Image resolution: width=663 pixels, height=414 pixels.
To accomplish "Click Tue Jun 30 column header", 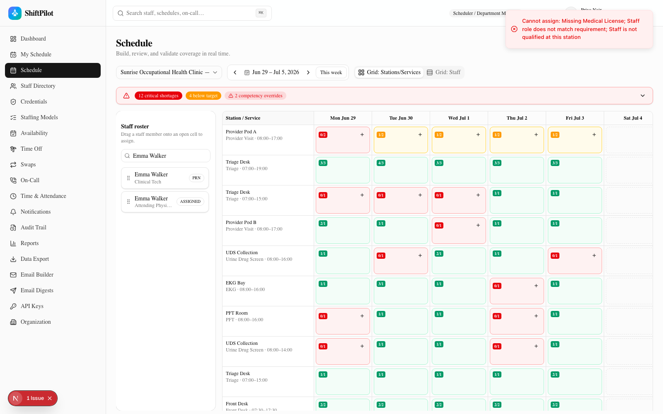I will (x=401, y=118).
